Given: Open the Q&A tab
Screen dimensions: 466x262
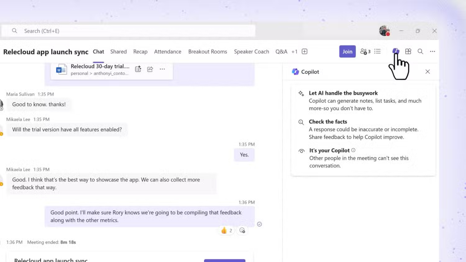Looking at the screenshot, I should coord(281,52).
